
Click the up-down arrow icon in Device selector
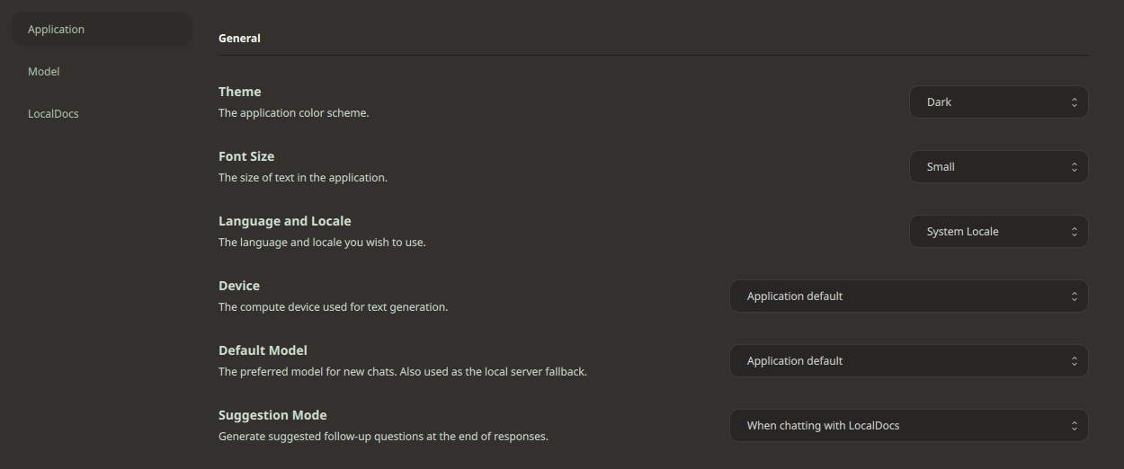[1074, 296]
